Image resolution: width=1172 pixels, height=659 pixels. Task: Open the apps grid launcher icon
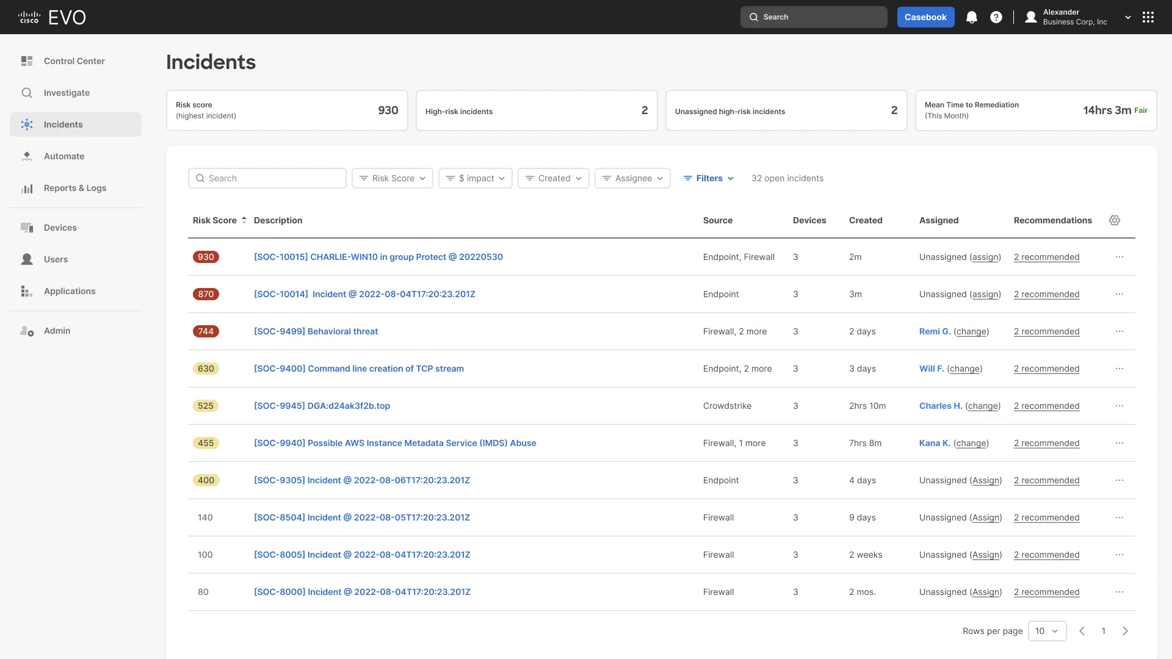(x=1148, y=17)
